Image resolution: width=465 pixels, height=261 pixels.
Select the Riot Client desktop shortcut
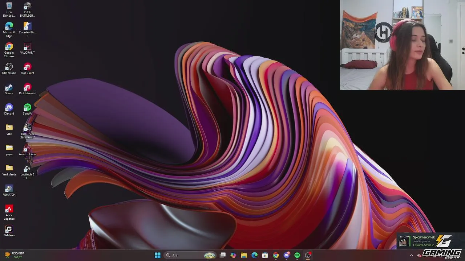(27, 69)
